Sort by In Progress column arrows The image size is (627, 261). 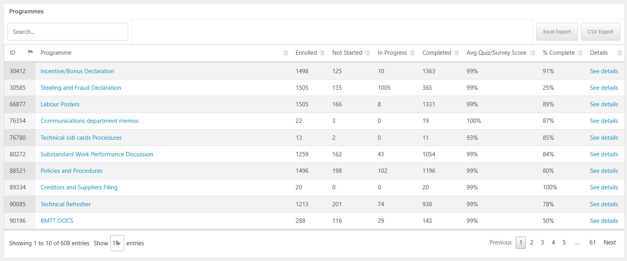[412, 53]
